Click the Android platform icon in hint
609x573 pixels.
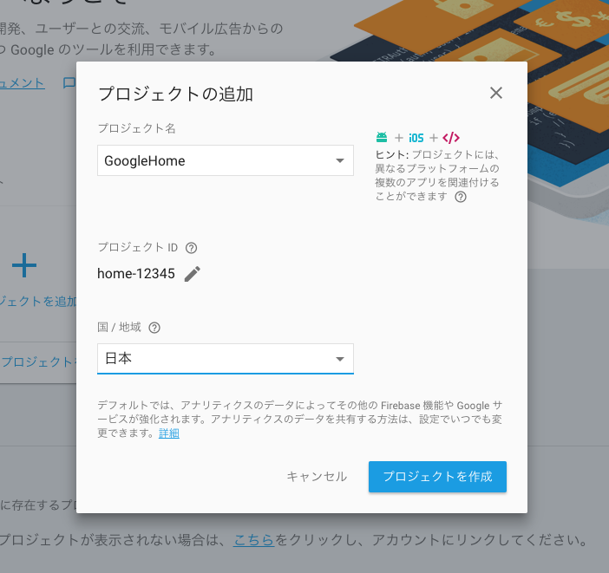tap(382, 138)
